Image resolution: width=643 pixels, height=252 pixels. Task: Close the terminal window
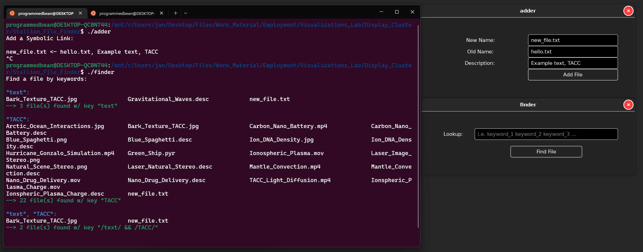pyautogui.click(x=412, y=12)
